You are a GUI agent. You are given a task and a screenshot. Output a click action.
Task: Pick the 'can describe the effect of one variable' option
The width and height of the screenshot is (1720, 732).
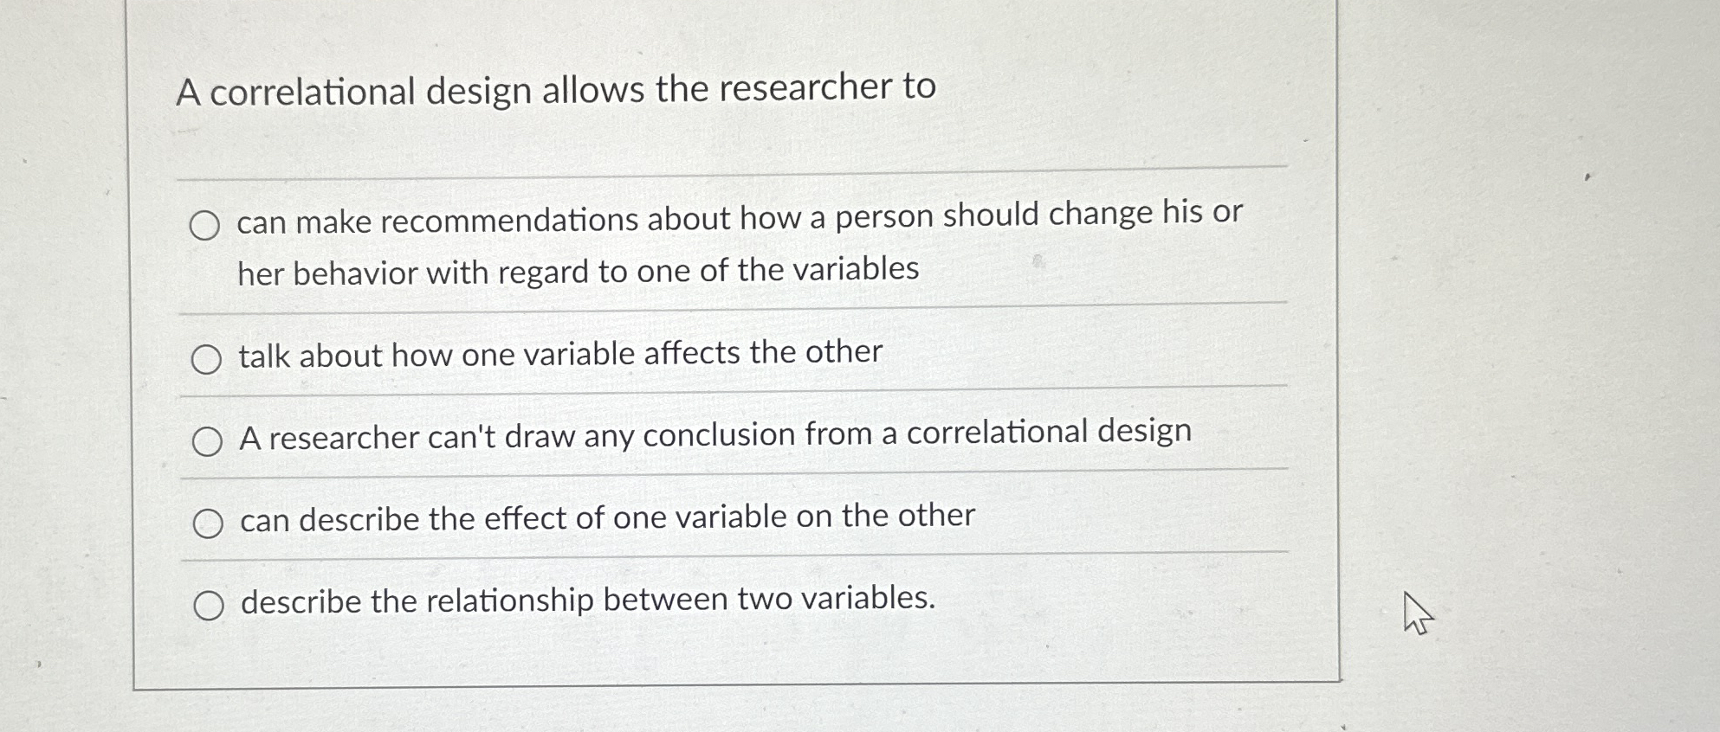[x=606, y=517]
